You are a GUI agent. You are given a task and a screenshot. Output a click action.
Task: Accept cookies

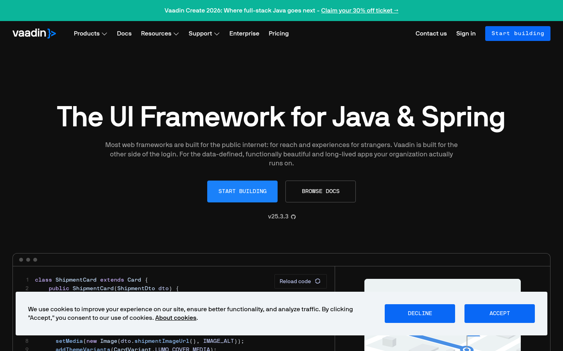[500, 314]
